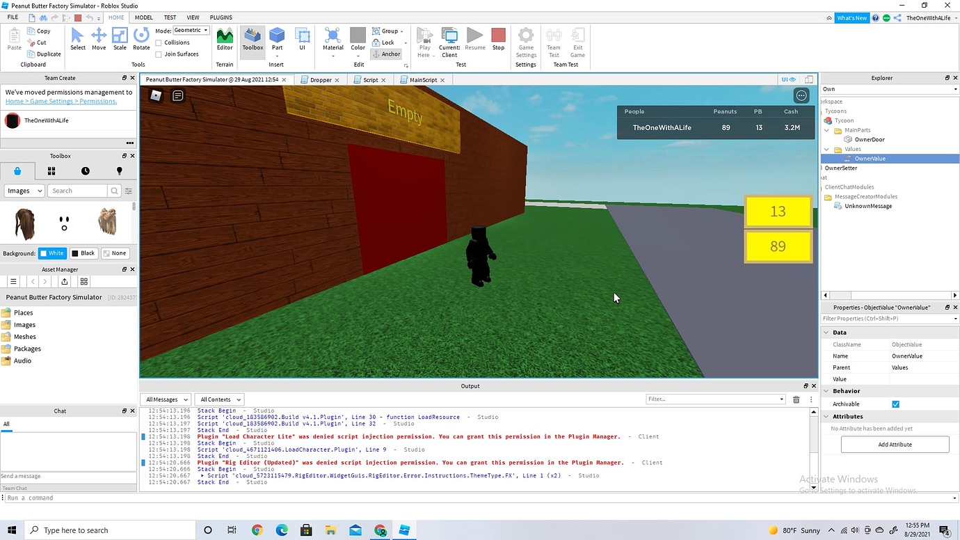Stop the running test
The image size is (960, 540).
point(498,39)
